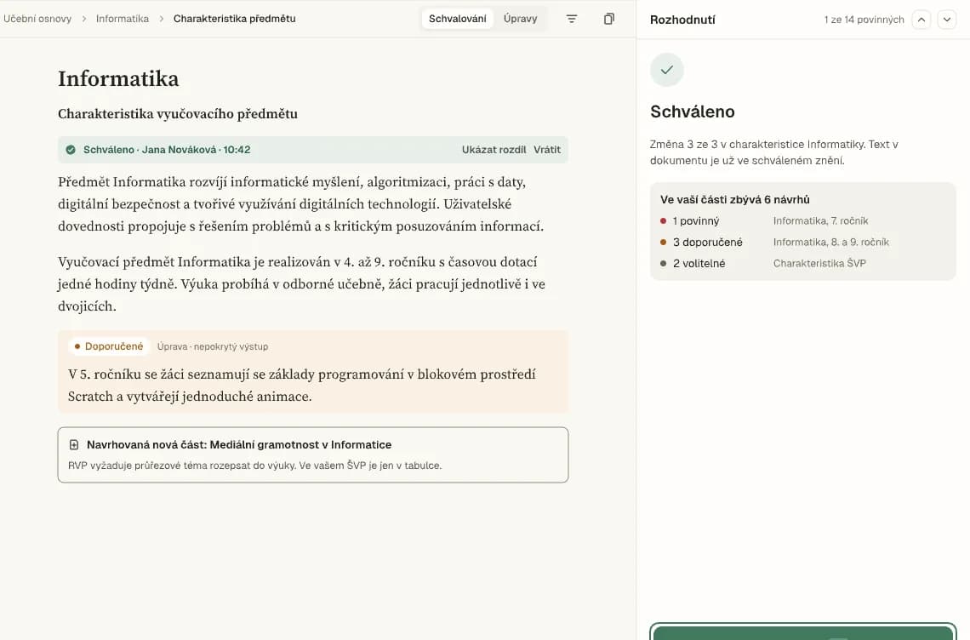Click Informatika, 7. ročník location

pos(820,221)
